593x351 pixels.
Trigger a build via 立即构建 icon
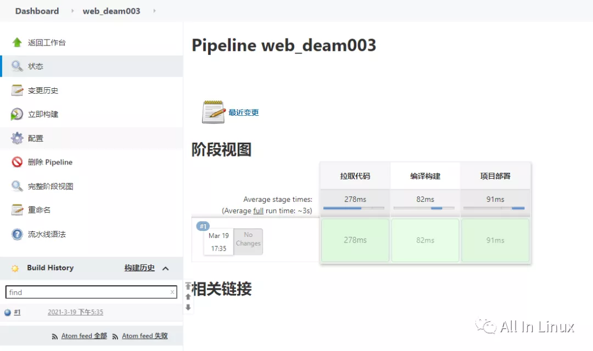pyautogui.click(x=16, y=114)
